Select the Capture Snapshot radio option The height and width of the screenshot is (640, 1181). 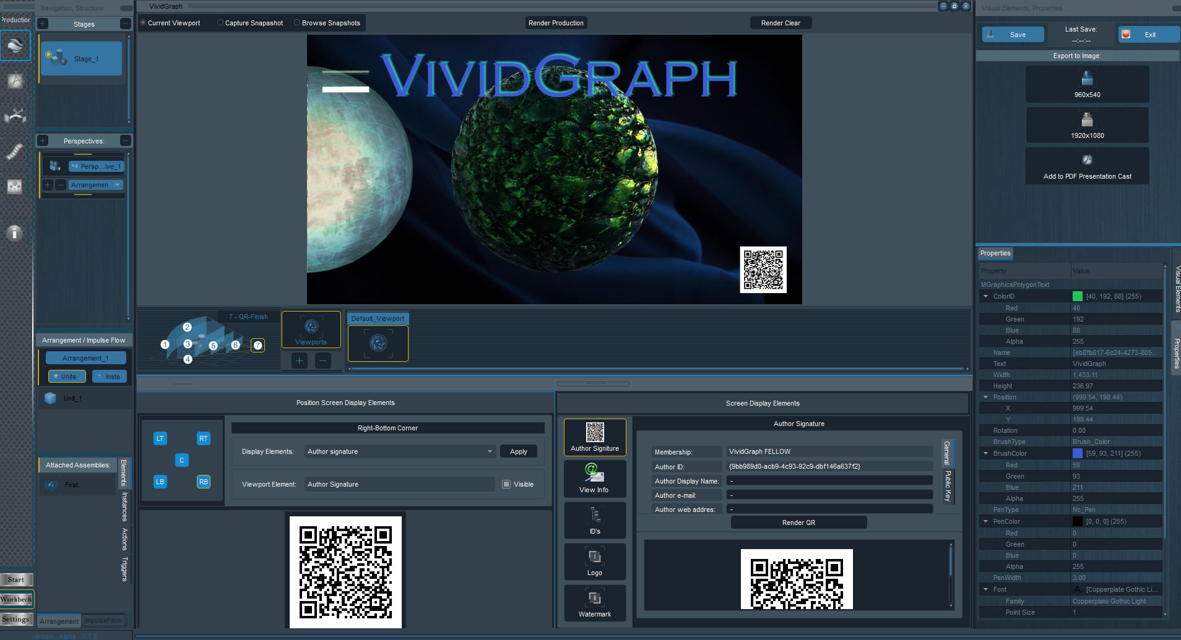pos(220,23)
